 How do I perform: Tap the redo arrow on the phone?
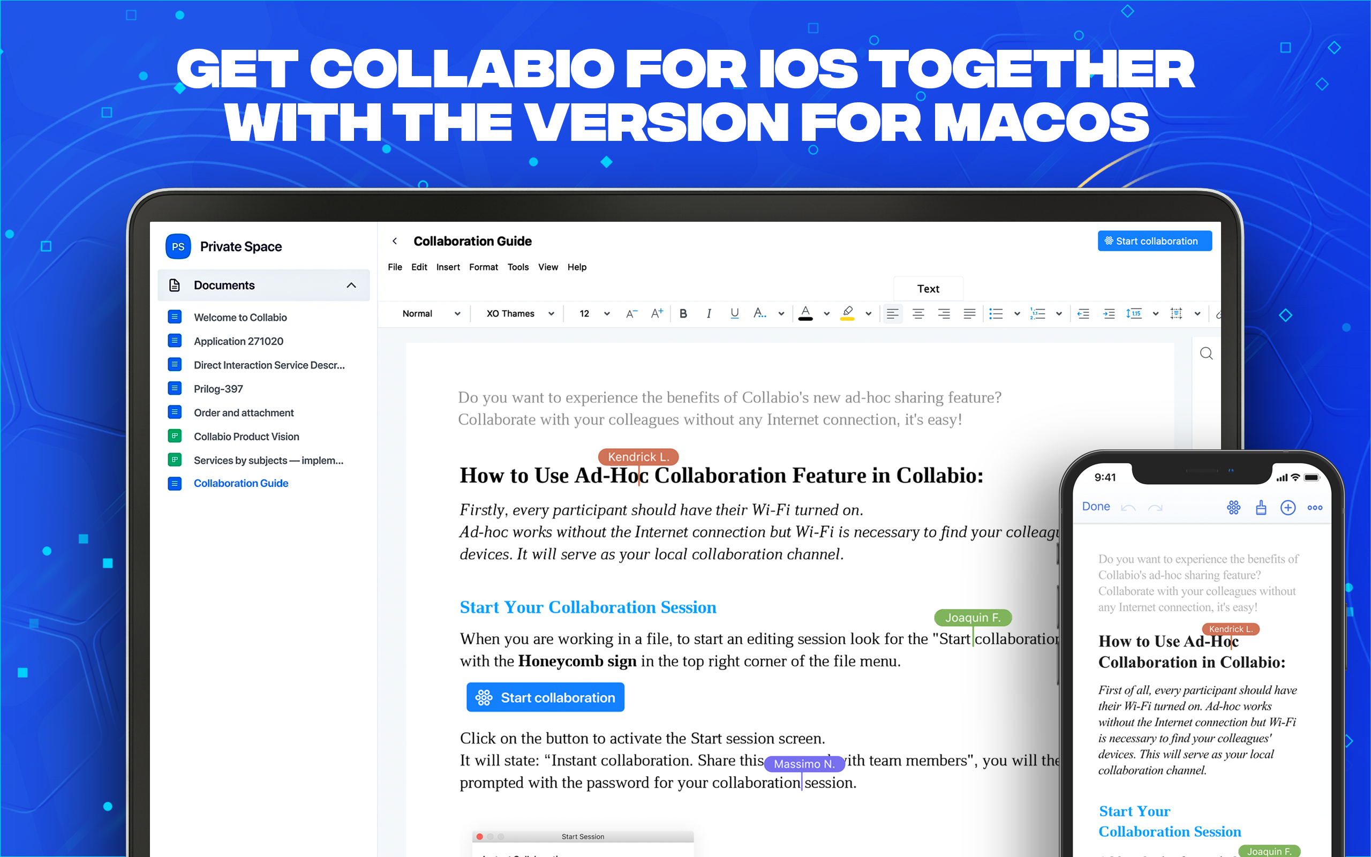pyautogui.click(x=1155, y=508)
